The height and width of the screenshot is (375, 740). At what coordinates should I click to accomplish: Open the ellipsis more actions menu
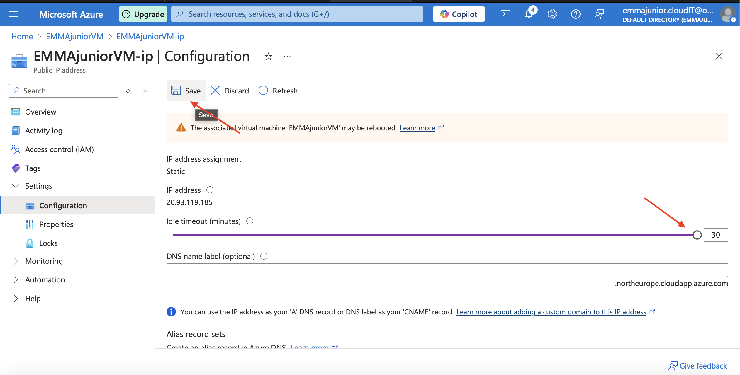tap(287, 56)
